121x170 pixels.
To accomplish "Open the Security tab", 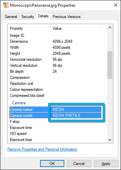I will (28, 17).
